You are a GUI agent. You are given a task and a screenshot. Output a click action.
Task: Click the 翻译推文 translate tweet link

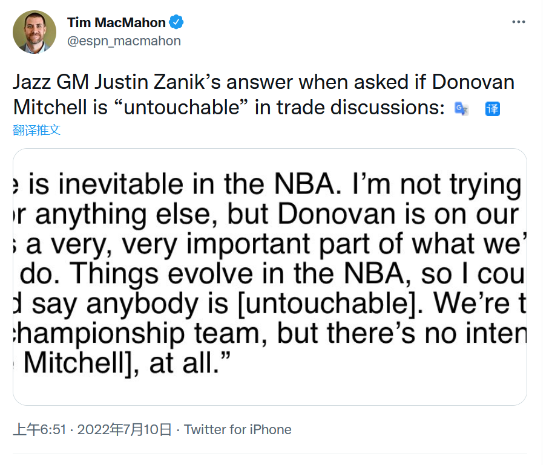pyautogui.click(x=36, y=130)
